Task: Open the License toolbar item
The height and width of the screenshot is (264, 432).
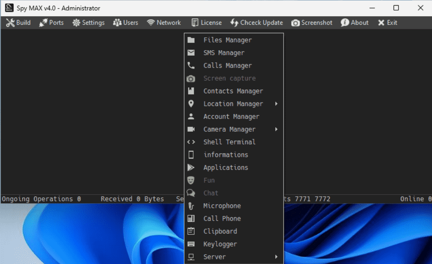Action: 206,23
